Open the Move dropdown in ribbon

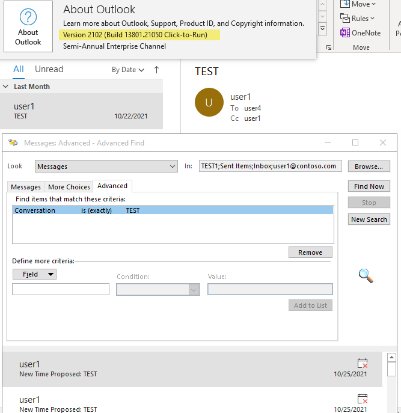[x=363, y=4]
